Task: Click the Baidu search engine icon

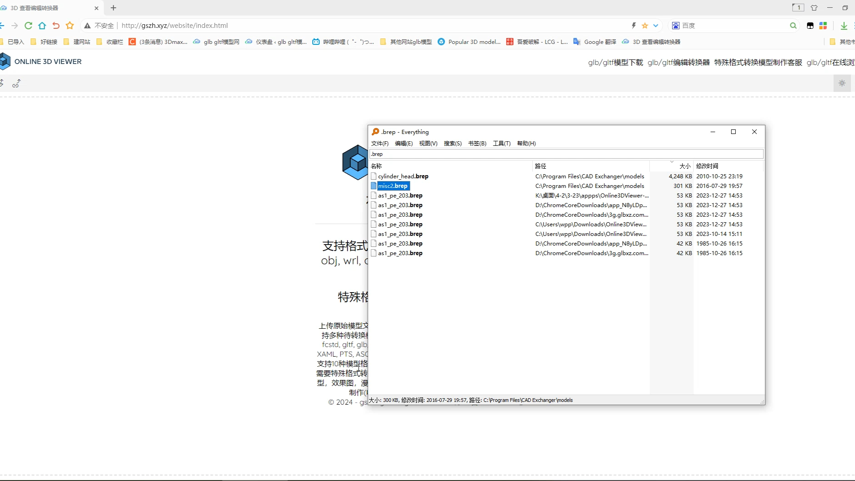Action: click(x=676, y=26)
